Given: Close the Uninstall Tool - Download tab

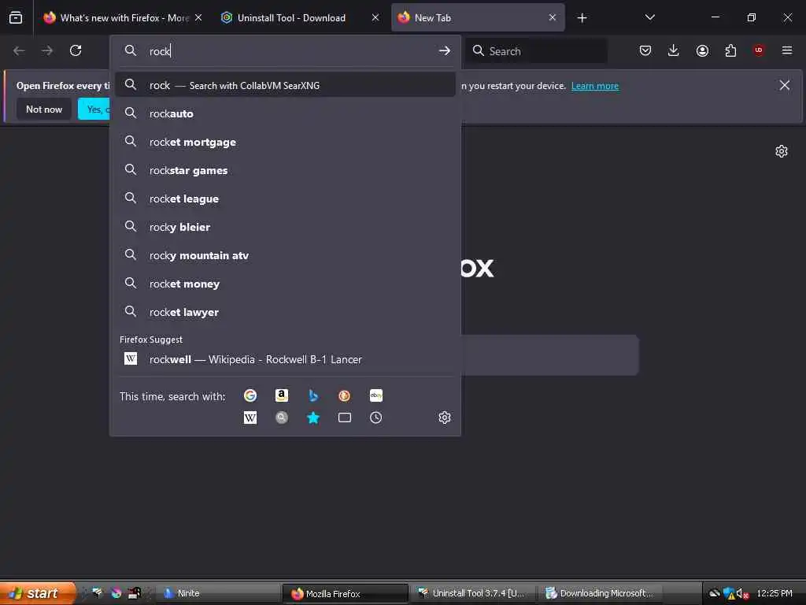Looking at the screenshot, I should click(x=375, y=18).
